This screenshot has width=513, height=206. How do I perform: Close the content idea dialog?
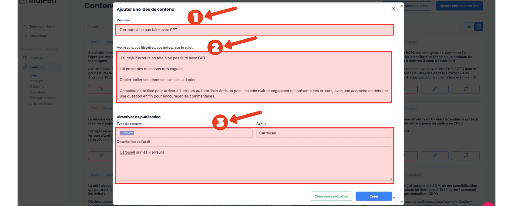click(x=393, y=9)
